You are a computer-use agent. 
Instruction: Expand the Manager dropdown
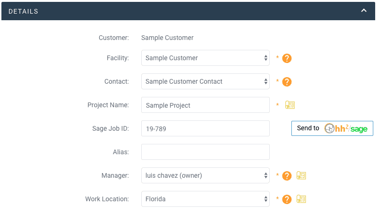tap(205, 175)
